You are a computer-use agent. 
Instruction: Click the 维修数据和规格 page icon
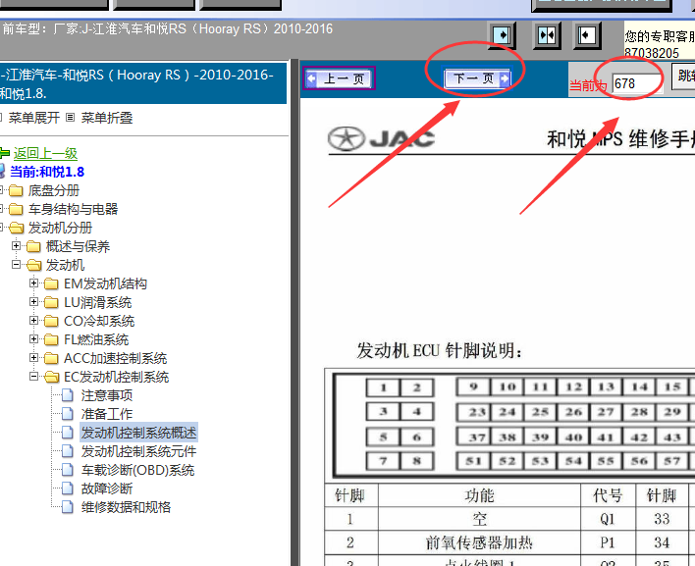[68, 507]
